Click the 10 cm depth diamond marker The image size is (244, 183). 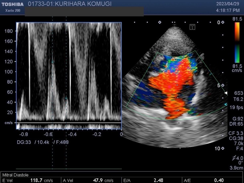pos(222,148)
